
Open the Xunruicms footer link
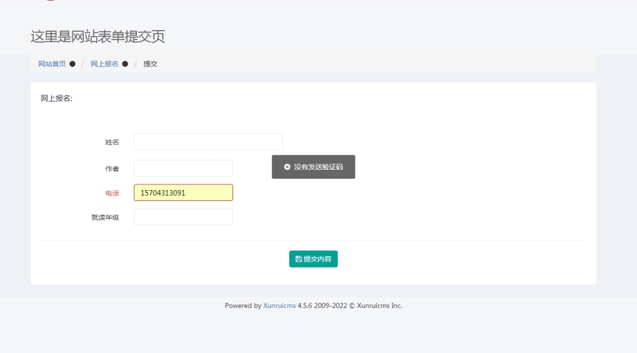[280, 305]
